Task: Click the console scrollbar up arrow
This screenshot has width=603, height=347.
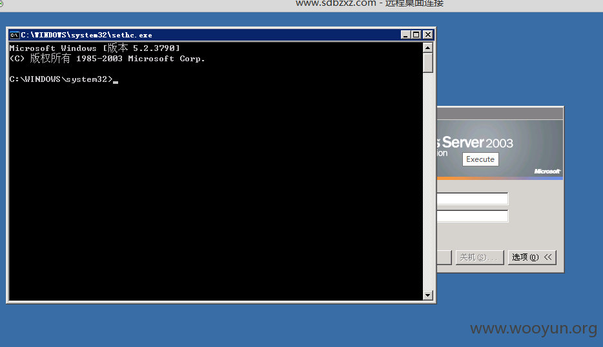Action: coord(427,48)
